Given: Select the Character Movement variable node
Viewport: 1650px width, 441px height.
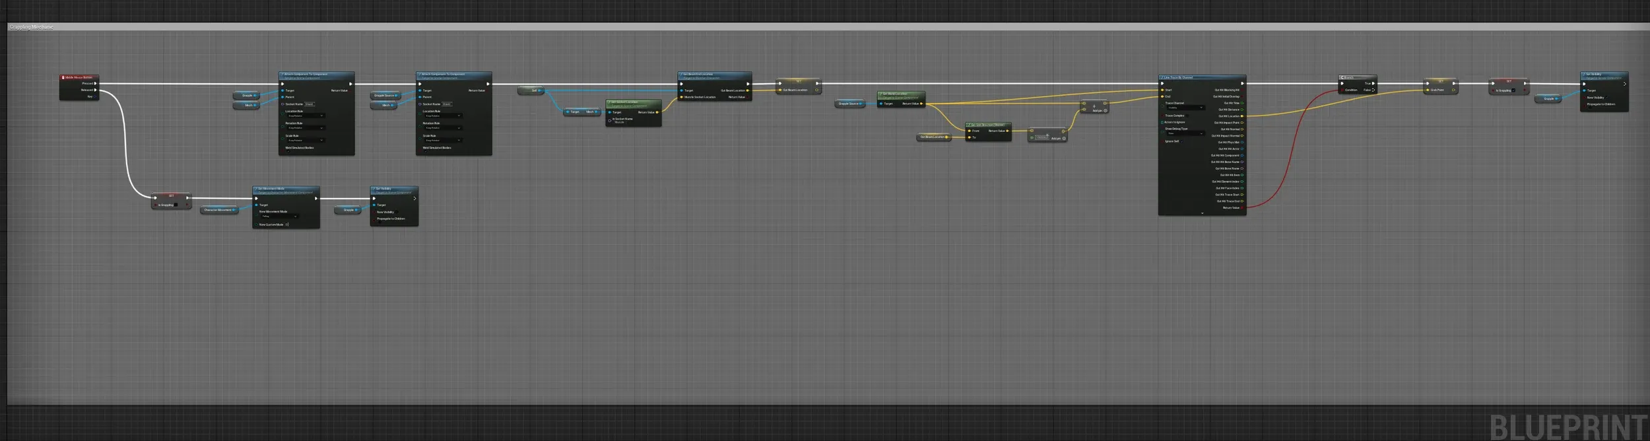Looking at the screenshot, I should click(x=219, y=210).
